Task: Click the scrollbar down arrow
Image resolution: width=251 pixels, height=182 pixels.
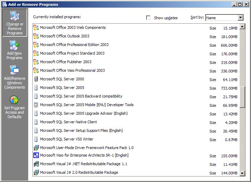Action: (242, 173)
